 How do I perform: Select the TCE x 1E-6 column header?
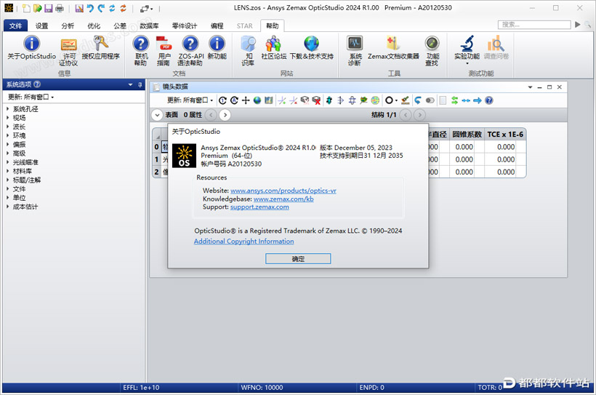[x=505, y=135]
